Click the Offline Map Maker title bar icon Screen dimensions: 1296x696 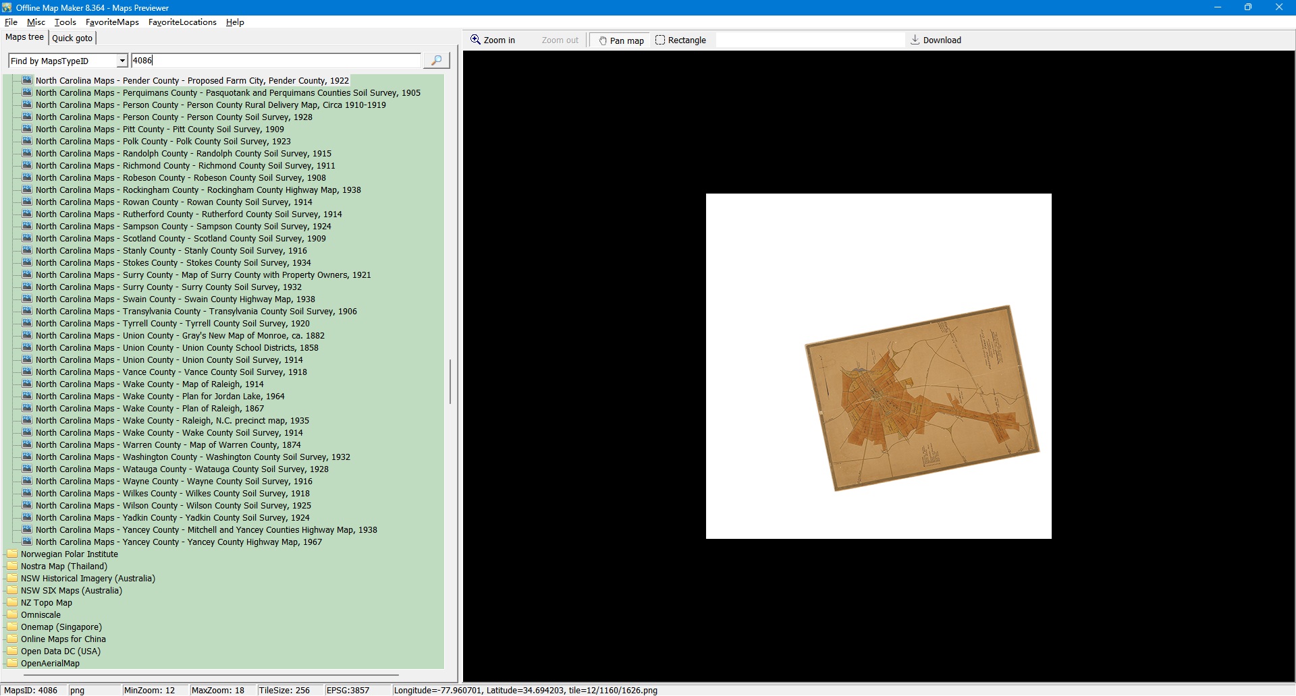pyautogui.click(x=7, y=7)
